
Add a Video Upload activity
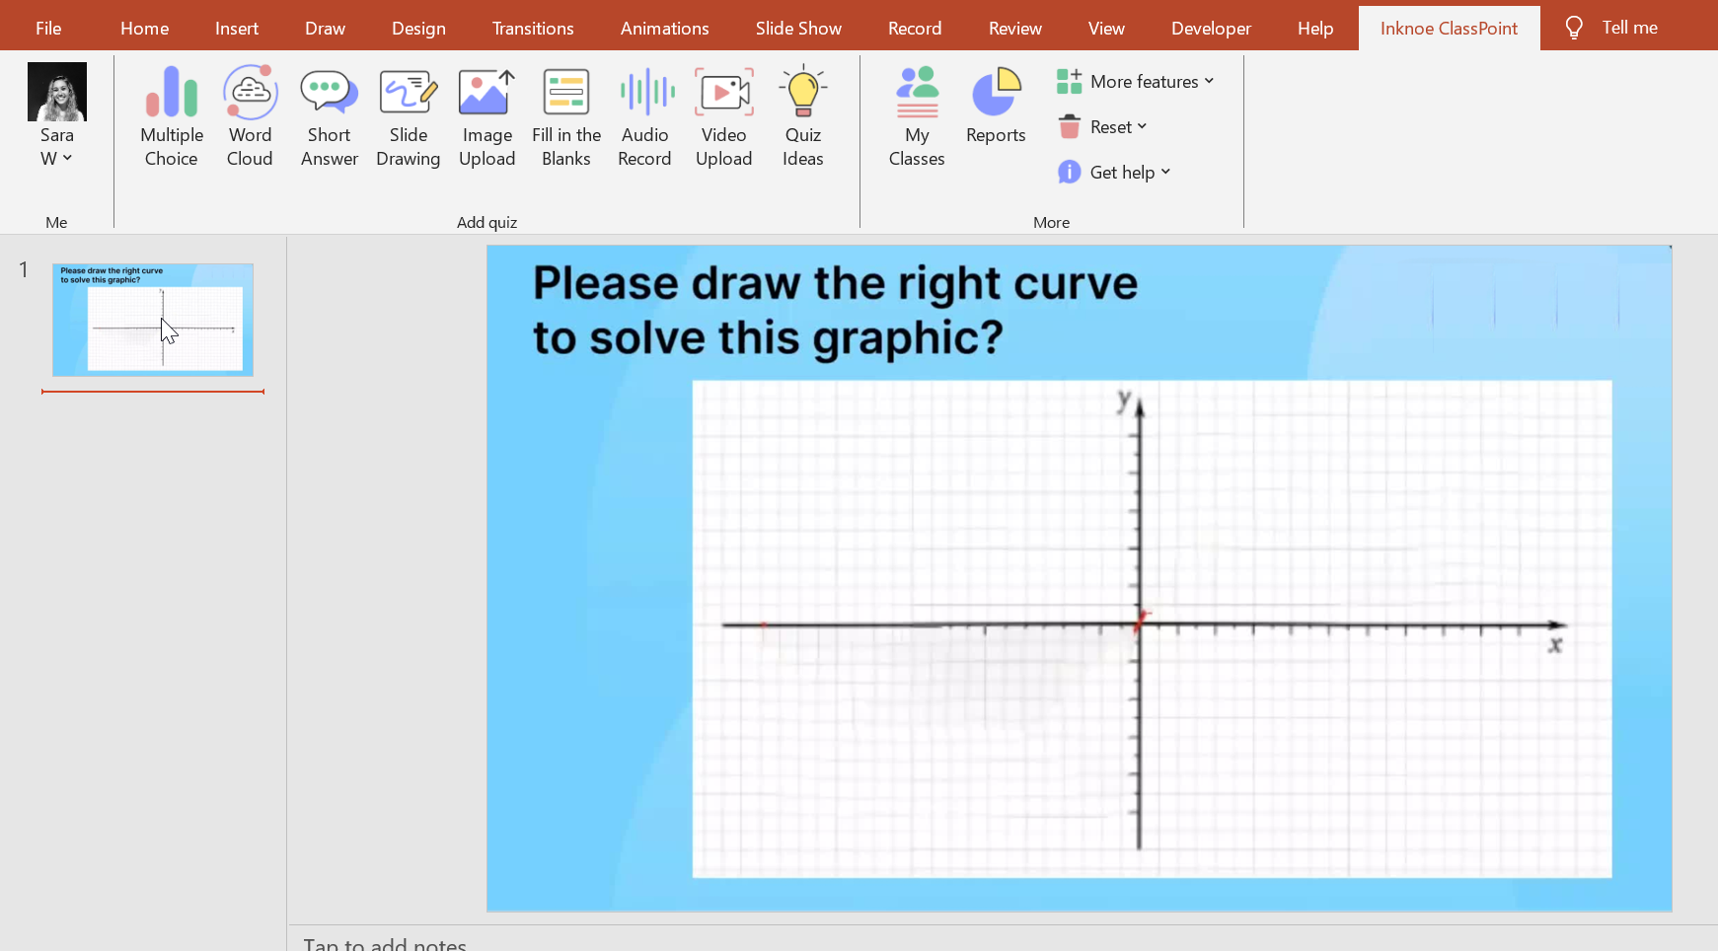click(723, 116)
